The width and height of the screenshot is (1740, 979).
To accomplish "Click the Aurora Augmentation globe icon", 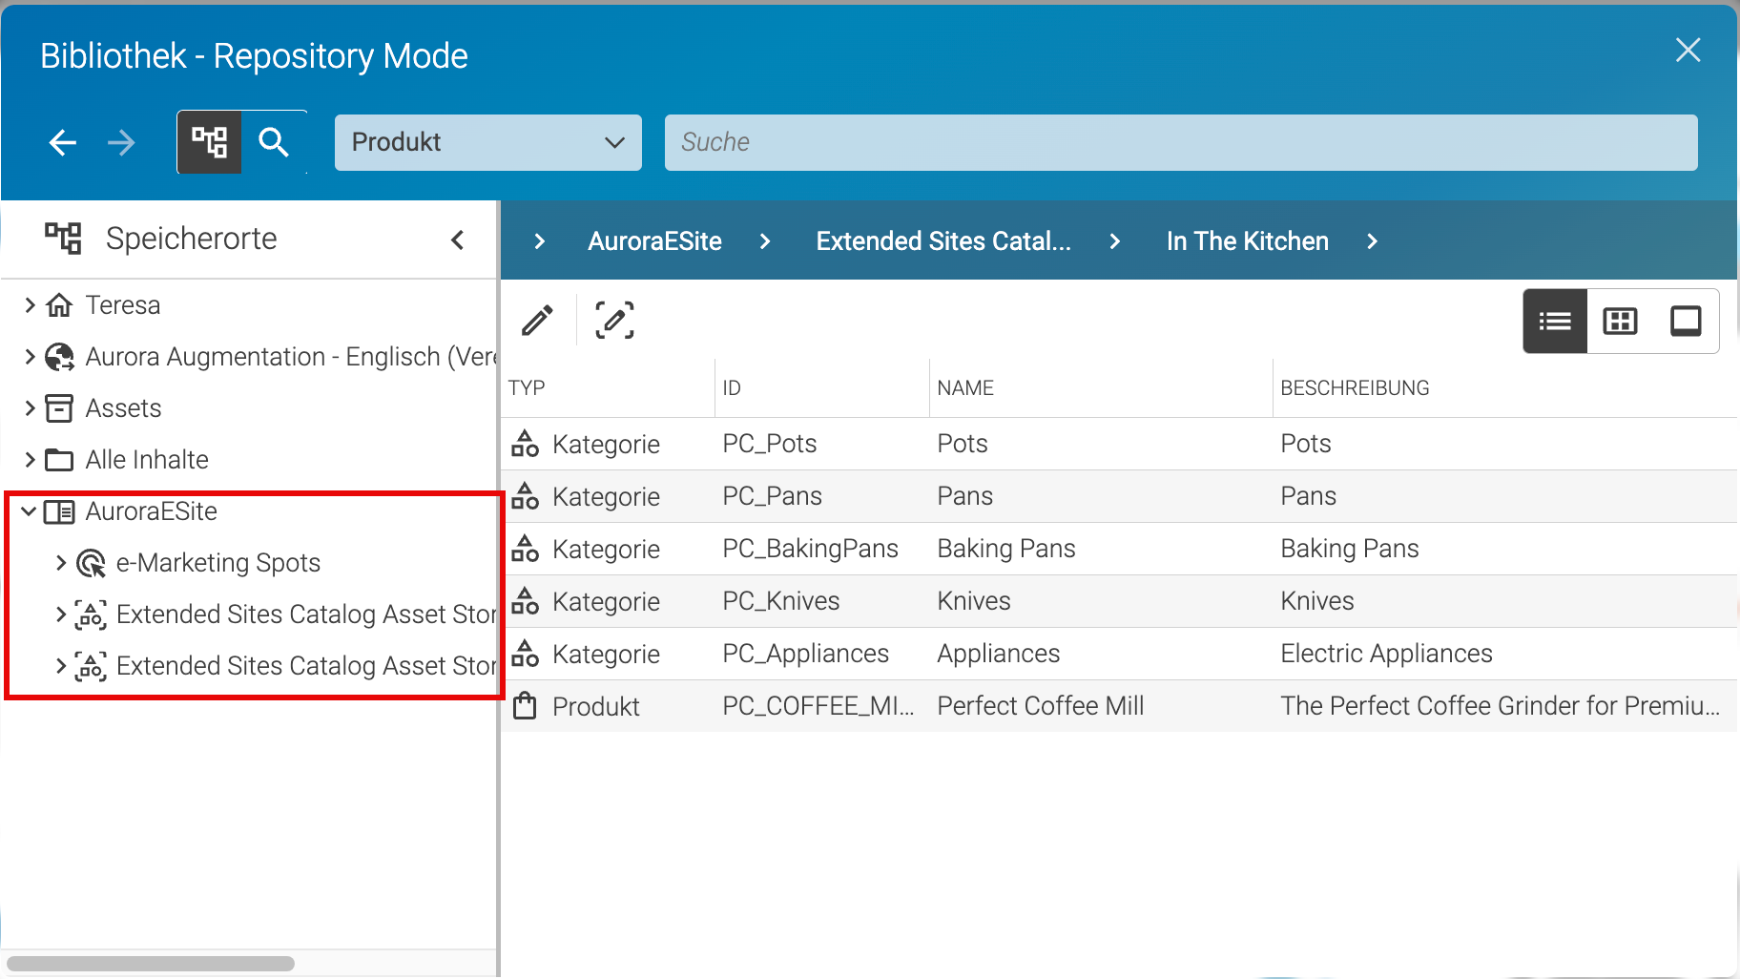I will 59,357.
